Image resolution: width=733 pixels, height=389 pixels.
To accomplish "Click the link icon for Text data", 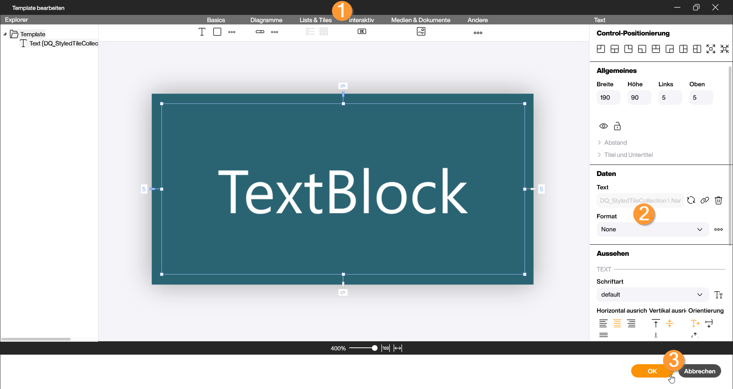I will tap(705, 200).
